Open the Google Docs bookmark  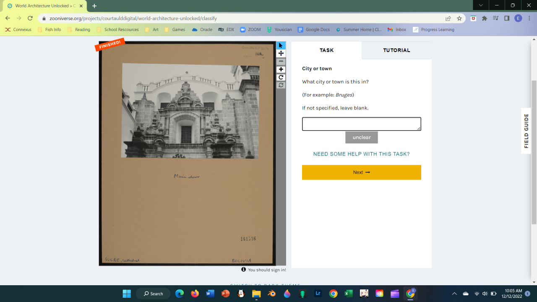pyautogui.click(x=314, y=30)
